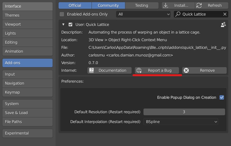Click the Refresh circular arrows icon

coord(199,6)
